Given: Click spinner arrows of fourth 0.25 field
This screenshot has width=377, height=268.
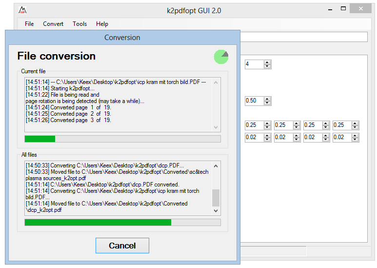Looking at the screenshot, I should click(355, 125).
